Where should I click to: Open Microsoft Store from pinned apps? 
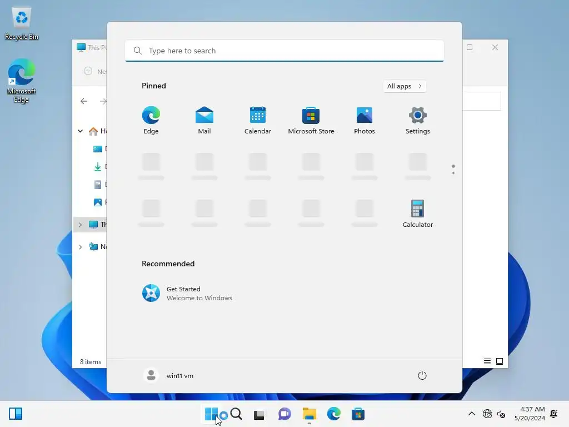[x=311, y=121]
